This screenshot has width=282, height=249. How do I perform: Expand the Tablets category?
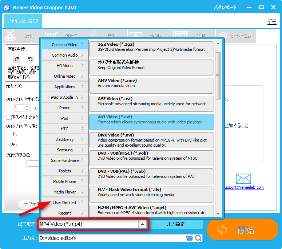click(x=65, y=171)
